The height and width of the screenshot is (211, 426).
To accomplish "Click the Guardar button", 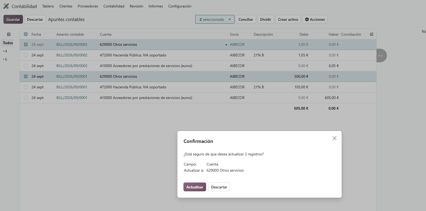I will click(x=13, y=19).
